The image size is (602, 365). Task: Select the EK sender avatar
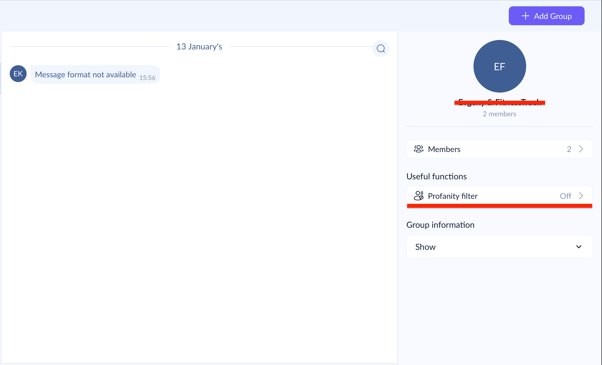[x=18, y=74]
